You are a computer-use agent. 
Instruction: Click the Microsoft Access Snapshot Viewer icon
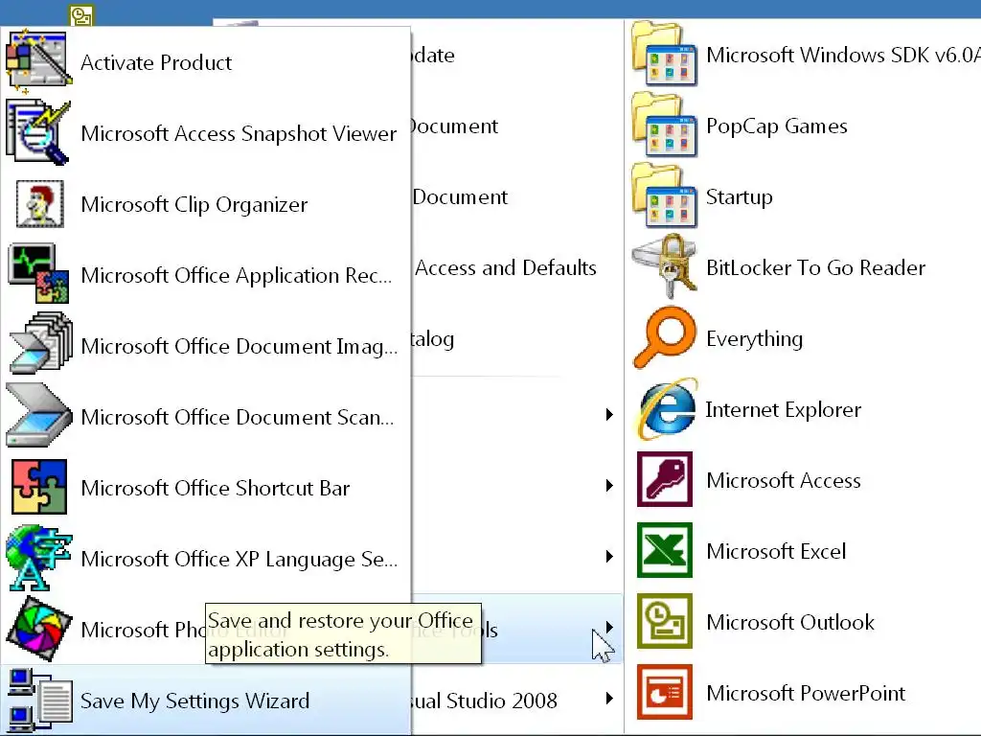[38, 132]
